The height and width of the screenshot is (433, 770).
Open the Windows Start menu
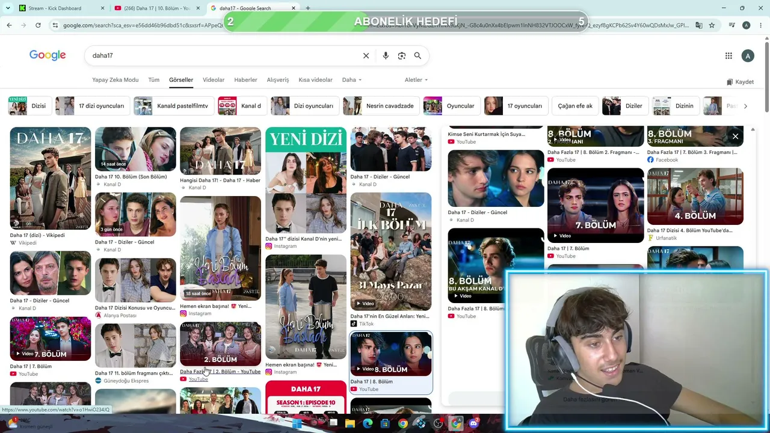(297, 424)
